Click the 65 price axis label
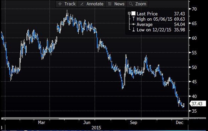 coord(194,24)
